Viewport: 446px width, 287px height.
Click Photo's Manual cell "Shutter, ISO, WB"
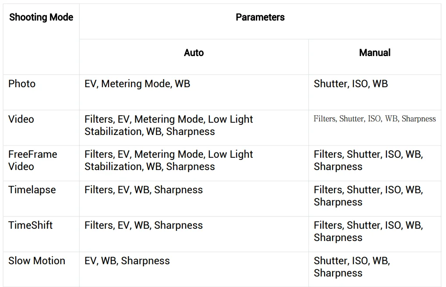click(x=350, y=84)
